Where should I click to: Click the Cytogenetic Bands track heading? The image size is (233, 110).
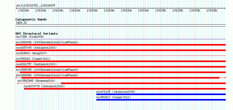click(x=31, y=19)
